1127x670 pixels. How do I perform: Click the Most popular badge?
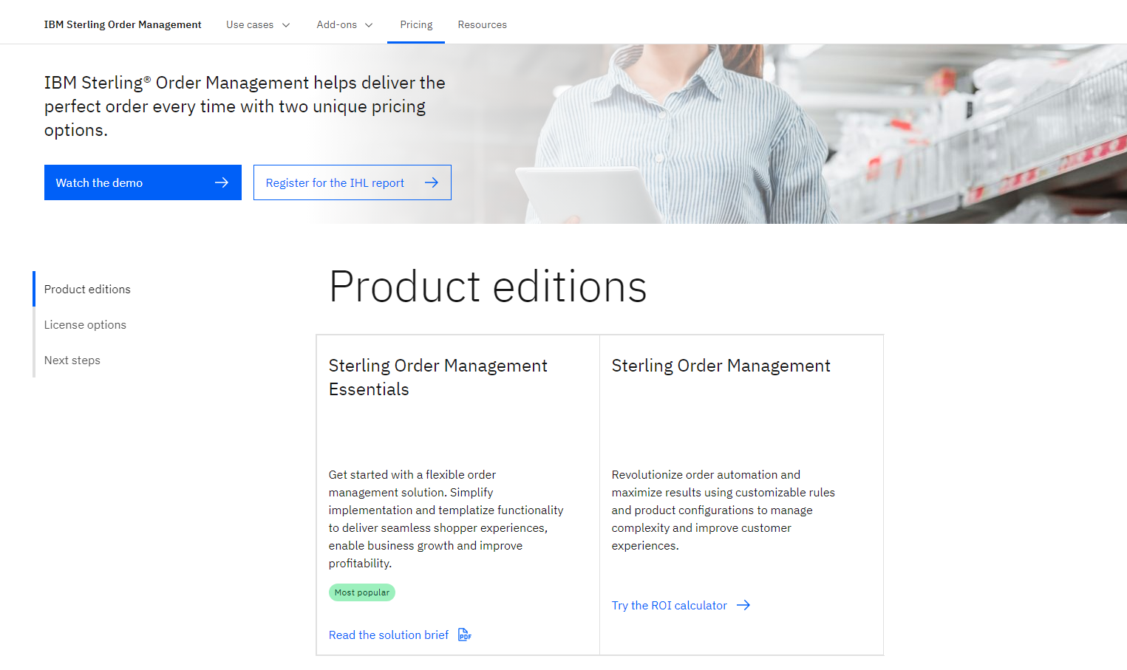pos(361,592)
